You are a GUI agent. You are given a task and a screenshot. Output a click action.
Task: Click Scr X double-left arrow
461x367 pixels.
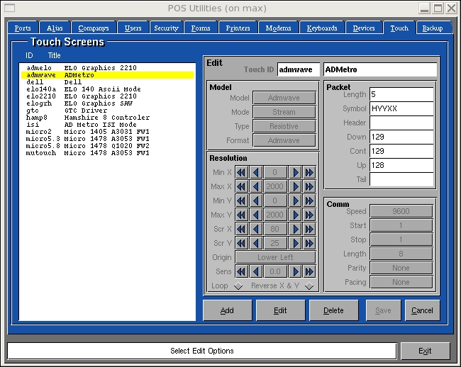point(242,229)
